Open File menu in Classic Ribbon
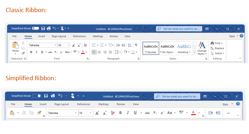 [x=15, y=36]
